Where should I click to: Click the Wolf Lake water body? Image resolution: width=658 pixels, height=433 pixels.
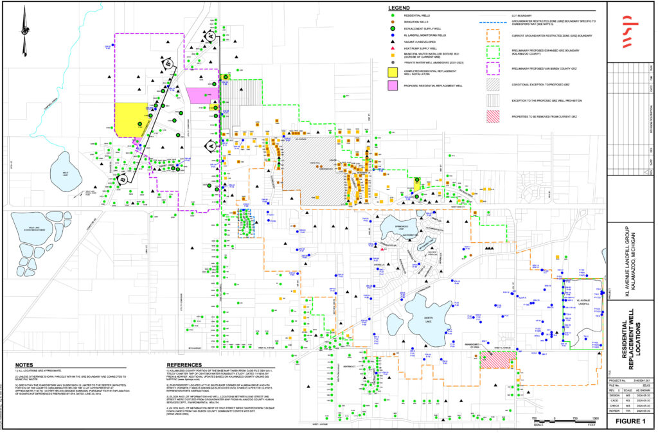(x=66, y=172)
